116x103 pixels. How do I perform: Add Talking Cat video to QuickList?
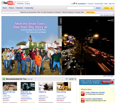click(40, 89)
